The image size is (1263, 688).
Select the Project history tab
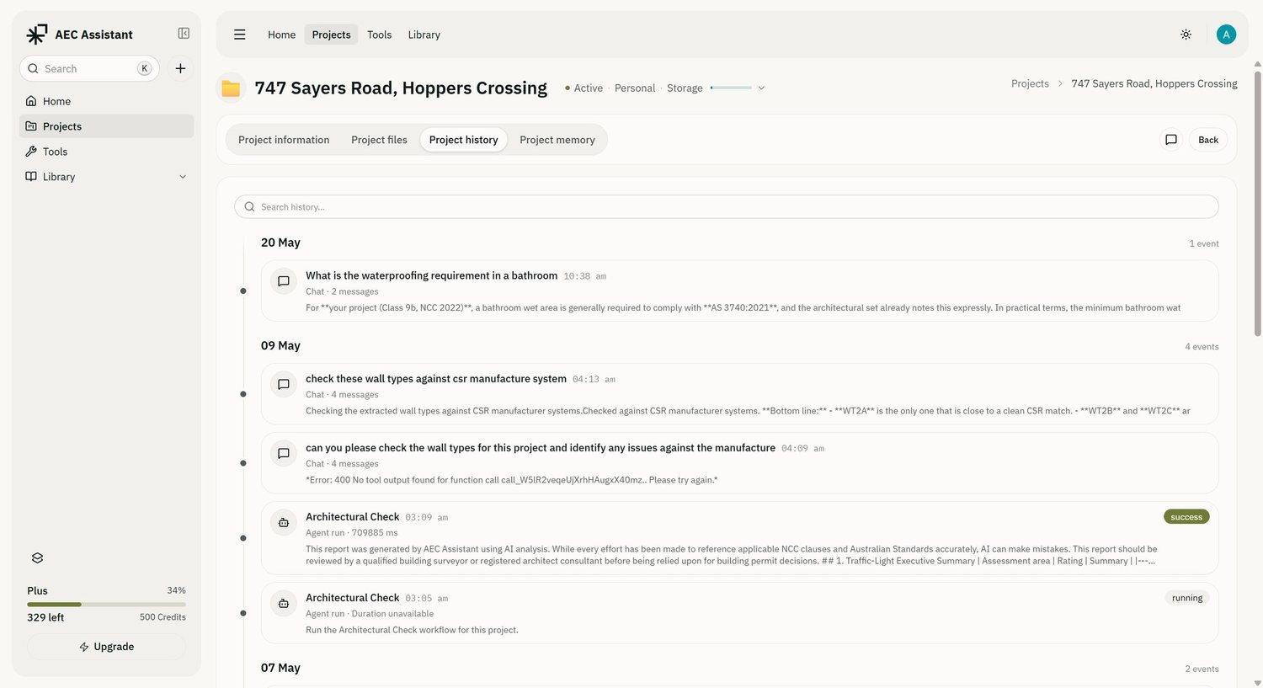[x=464, y=140]
